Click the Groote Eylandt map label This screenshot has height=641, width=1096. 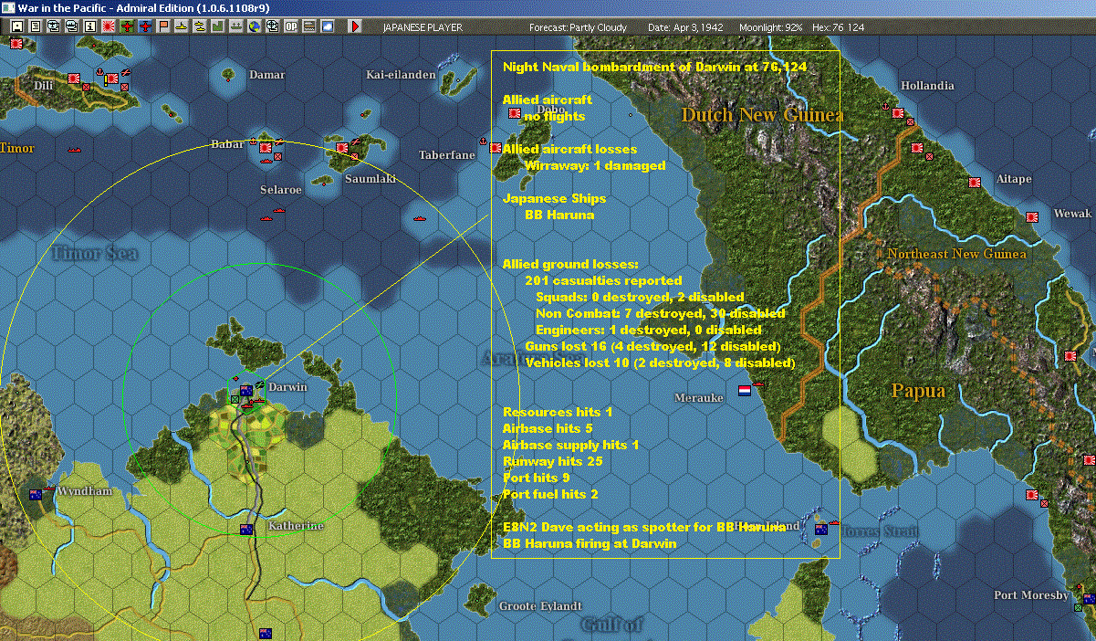click(540, 606)
